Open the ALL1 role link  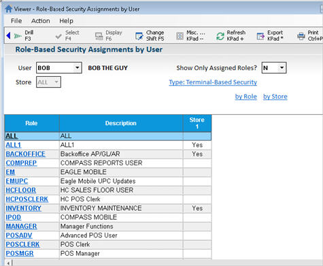[14, 145]
